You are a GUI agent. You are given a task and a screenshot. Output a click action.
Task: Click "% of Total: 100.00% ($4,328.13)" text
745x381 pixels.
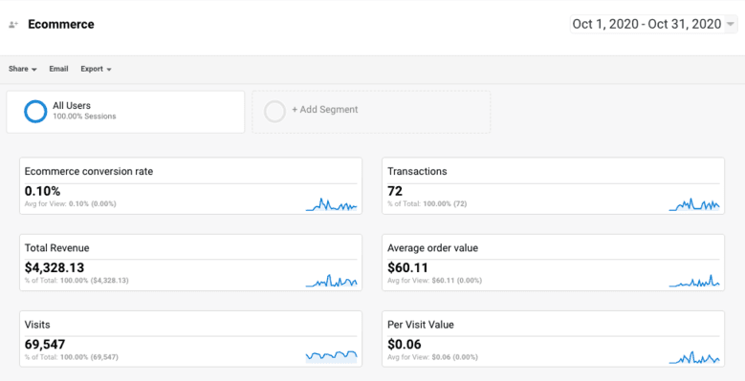[x=77, y=281]
